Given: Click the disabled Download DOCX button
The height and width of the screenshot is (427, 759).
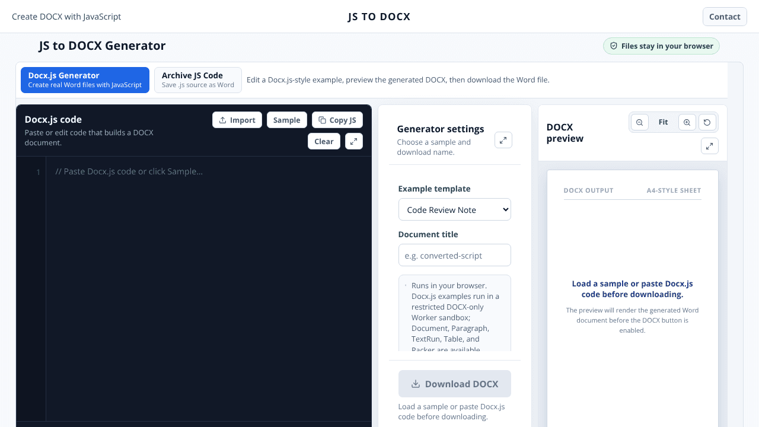Looking at the screenshot, I should [x=455, y=384].
